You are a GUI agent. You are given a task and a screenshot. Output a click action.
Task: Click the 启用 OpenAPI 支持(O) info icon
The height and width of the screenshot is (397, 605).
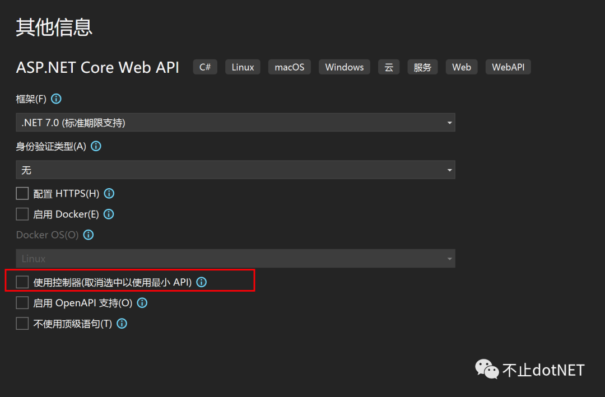142,303
